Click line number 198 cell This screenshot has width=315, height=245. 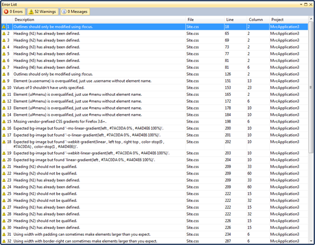(228, 122)
